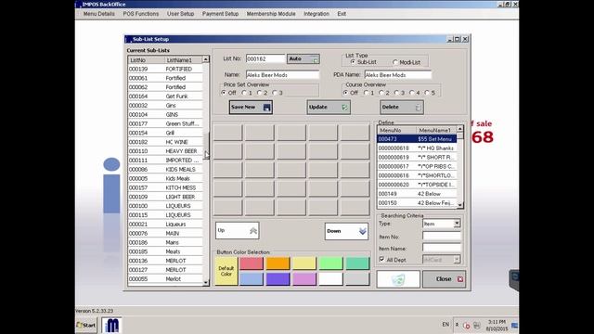Click the red X icon on Close
This screenshot has height=334, width=594.
pos(460,279)
